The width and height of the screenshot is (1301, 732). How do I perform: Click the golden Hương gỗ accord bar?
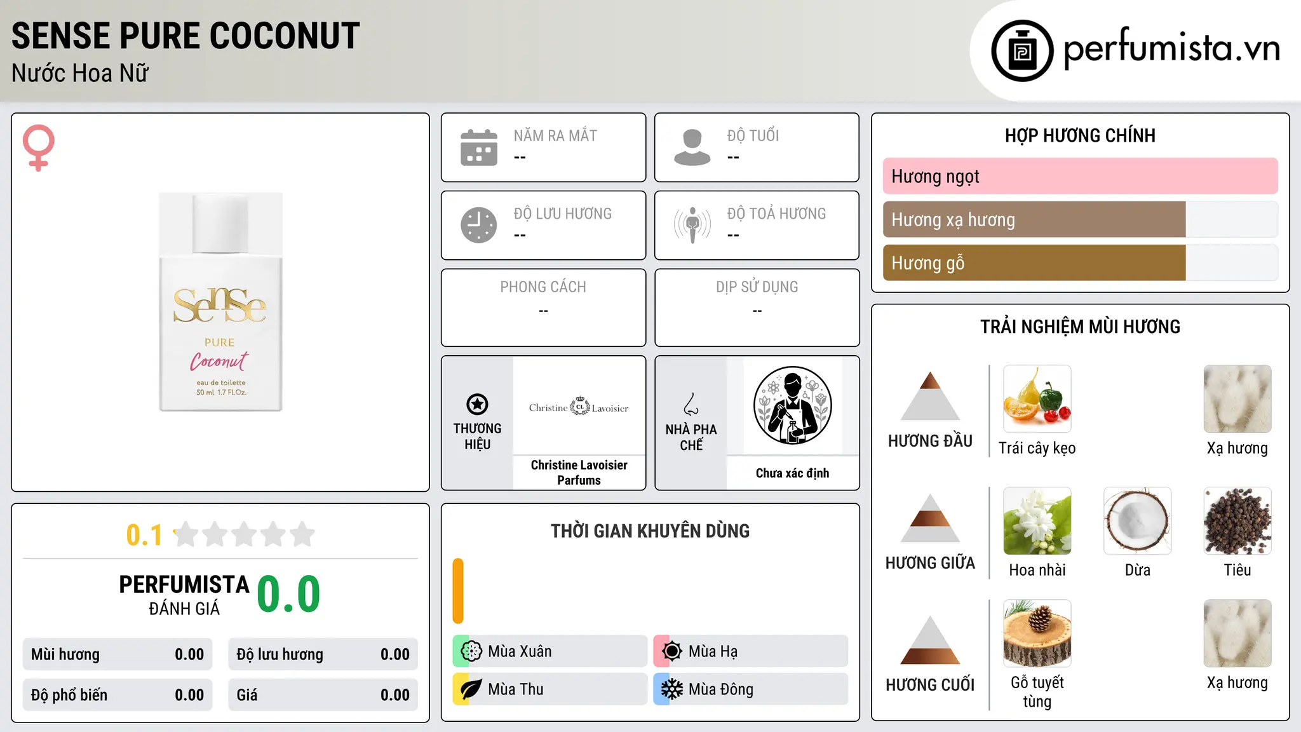(1034, 262)
